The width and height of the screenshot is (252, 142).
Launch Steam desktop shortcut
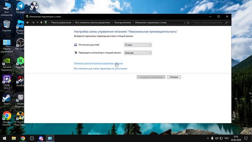(x=7, y=99)
